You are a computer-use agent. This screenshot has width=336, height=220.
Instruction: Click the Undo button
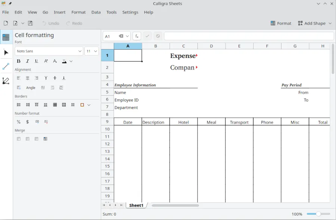coord(50,23)
